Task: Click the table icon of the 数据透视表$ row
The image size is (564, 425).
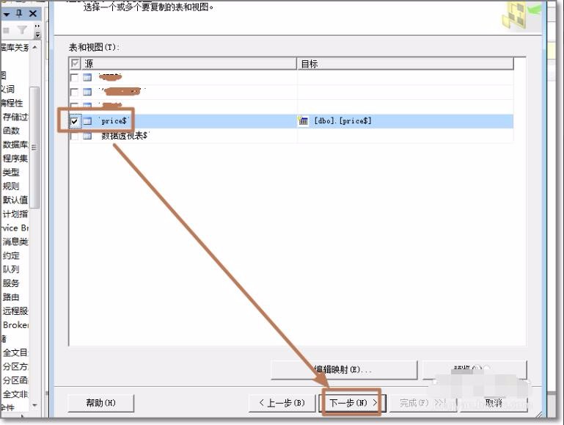Action: click(87, 136)
